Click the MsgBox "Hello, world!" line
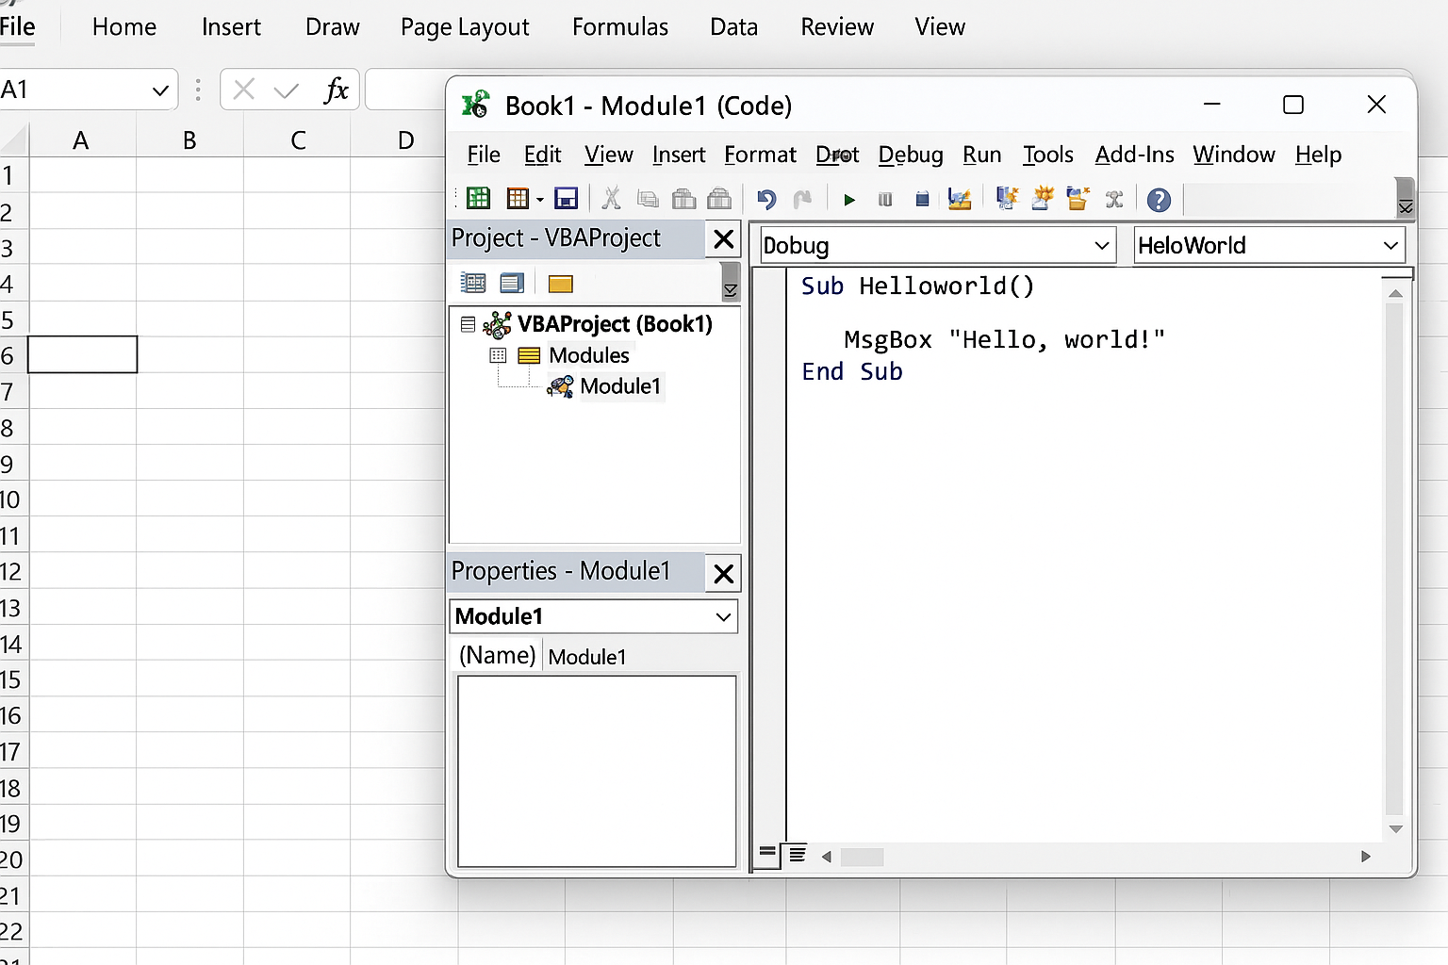Image resolution: width=1448 pixels, height=965 pixels. point(1004,340)
